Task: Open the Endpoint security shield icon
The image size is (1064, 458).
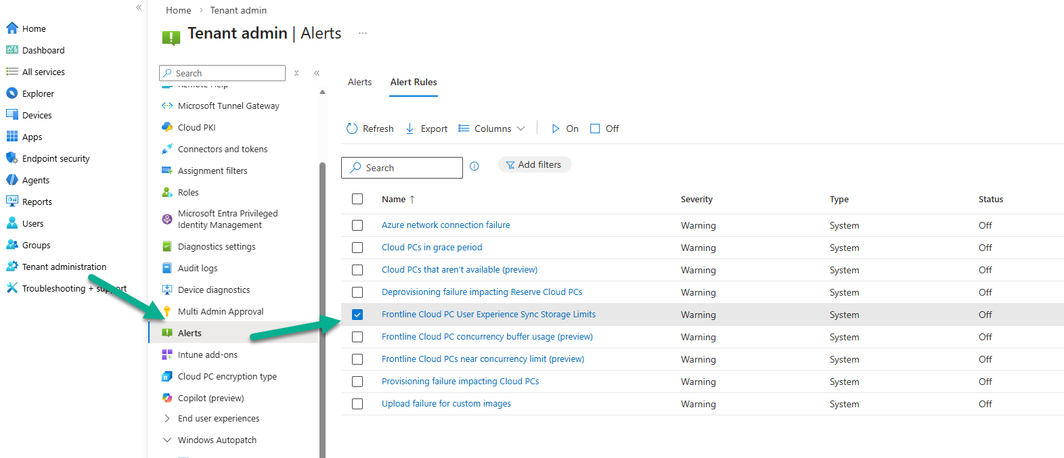Action: coord(12,158)
